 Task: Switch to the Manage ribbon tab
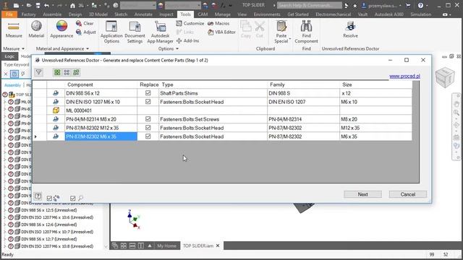[222, 14]
